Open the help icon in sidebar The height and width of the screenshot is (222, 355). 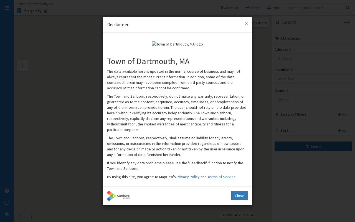pyautogui.click(x=7, y=191)
